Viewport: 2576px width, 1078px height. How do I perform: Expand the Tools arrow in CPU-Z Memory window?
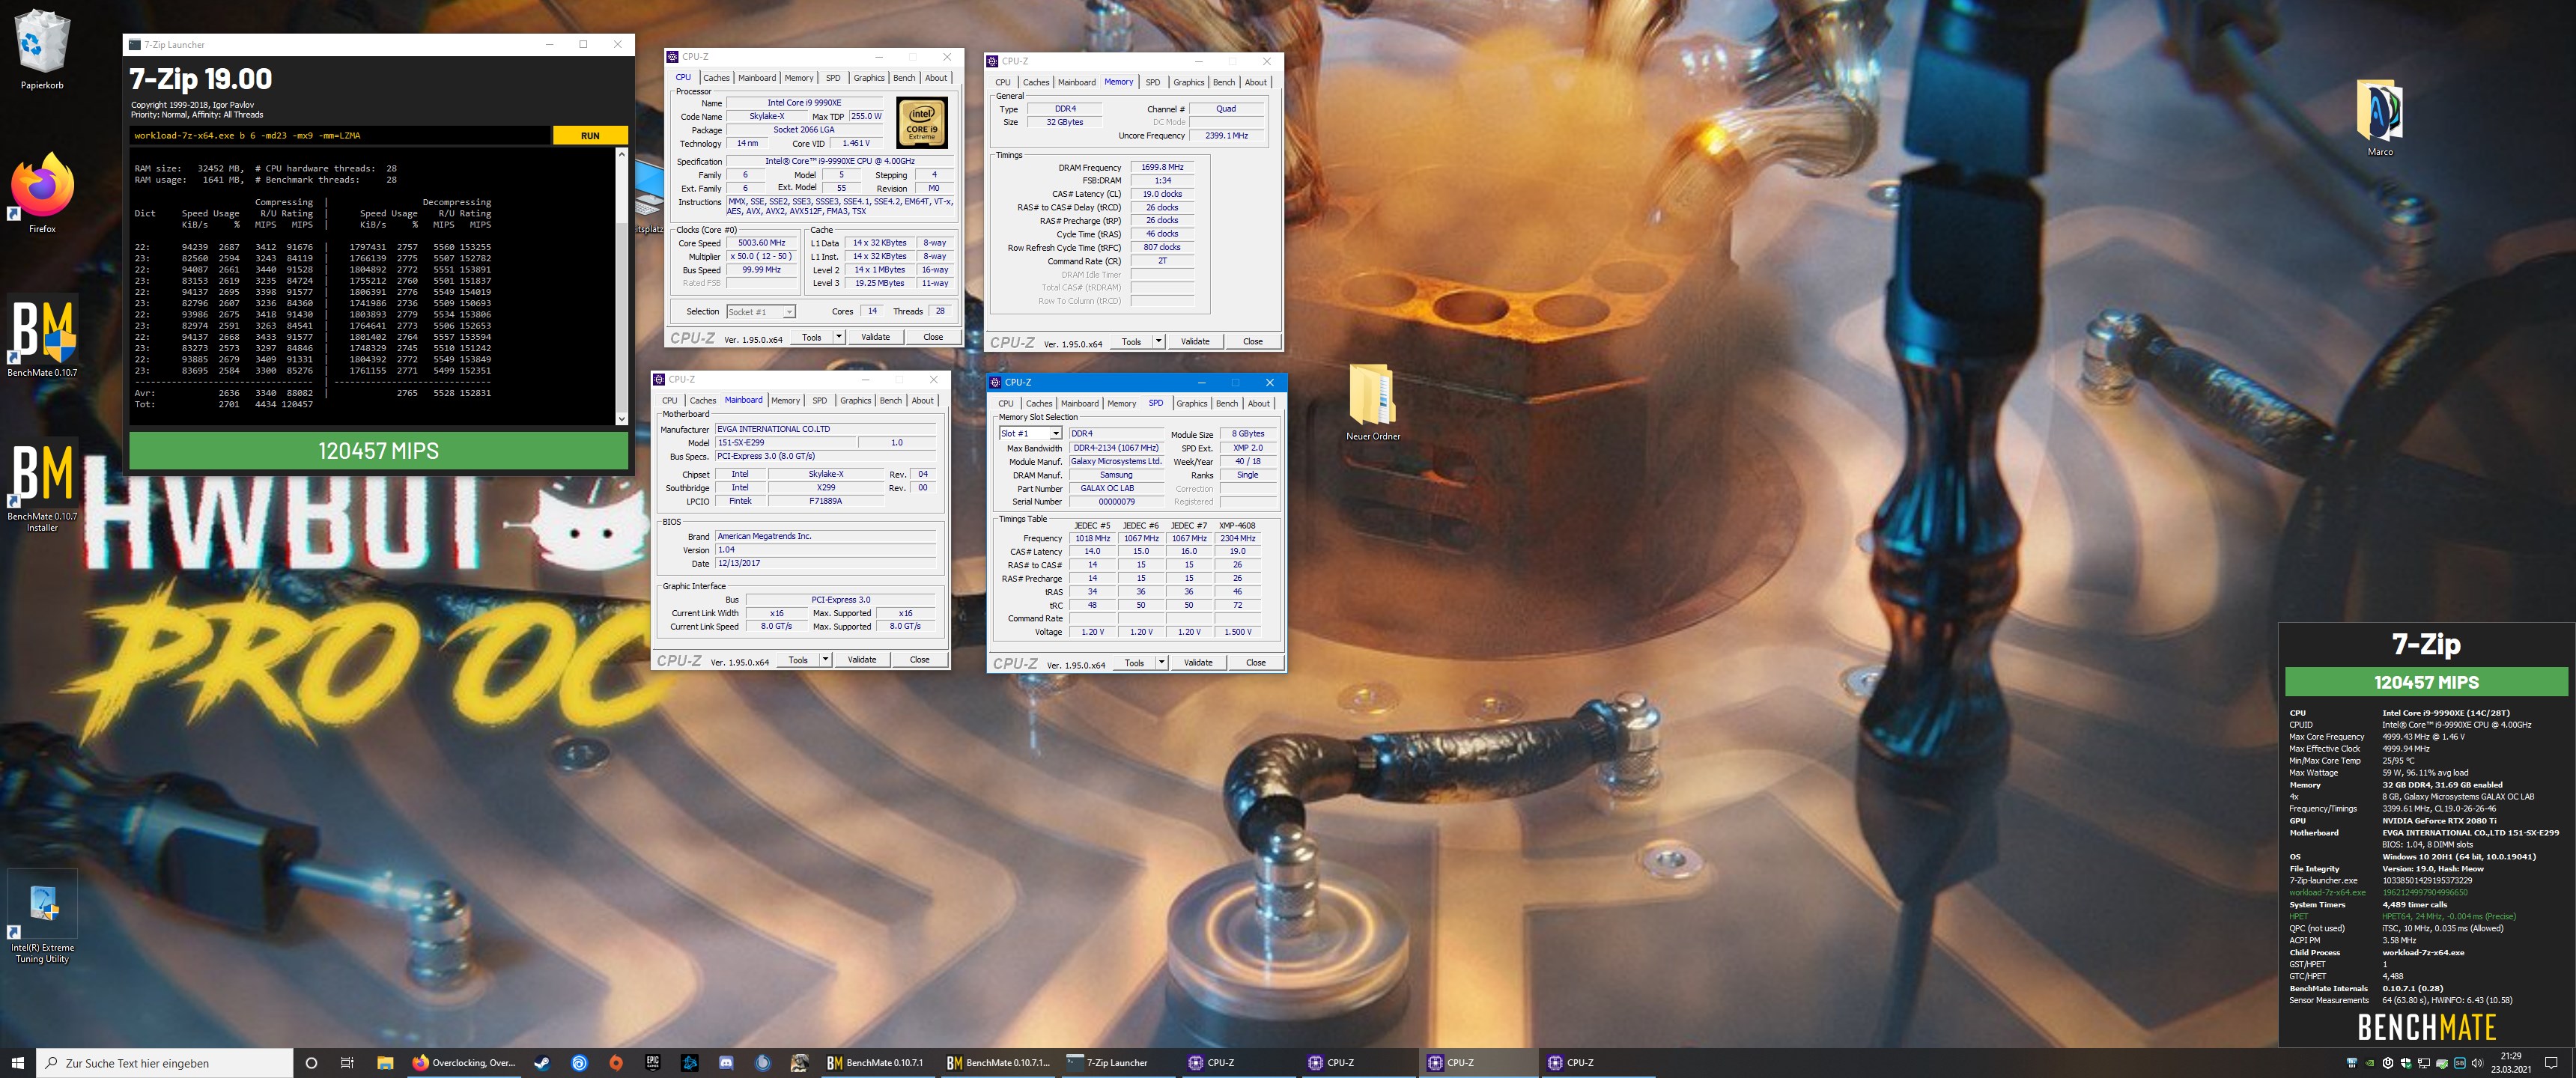click(x=1158, y=342)
